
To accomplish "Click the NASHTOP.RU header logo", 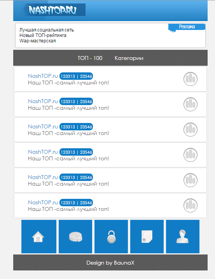I will pos(52,10).
